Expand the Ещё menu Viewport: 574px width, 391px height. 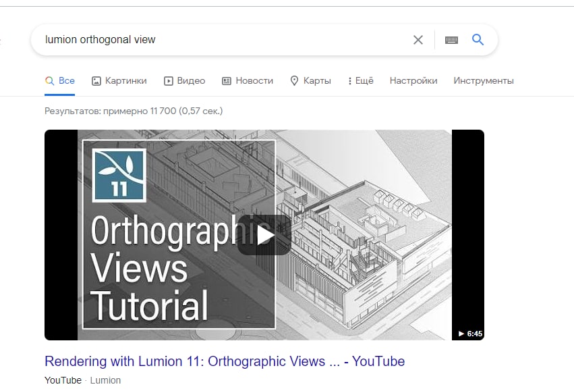click(361, 80)
